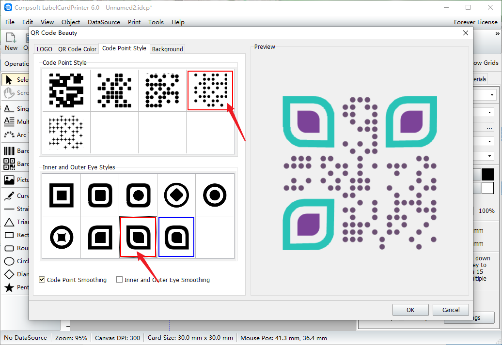Pick the large round dots point style
The image size is (502, 345).
(x=162, y=90)
